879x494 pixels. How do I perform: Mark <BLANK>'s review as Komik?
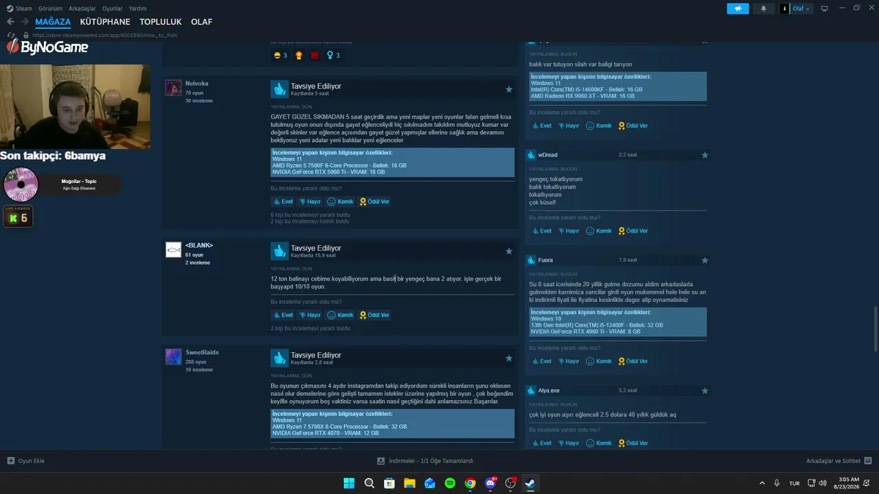tap(340, 315)
